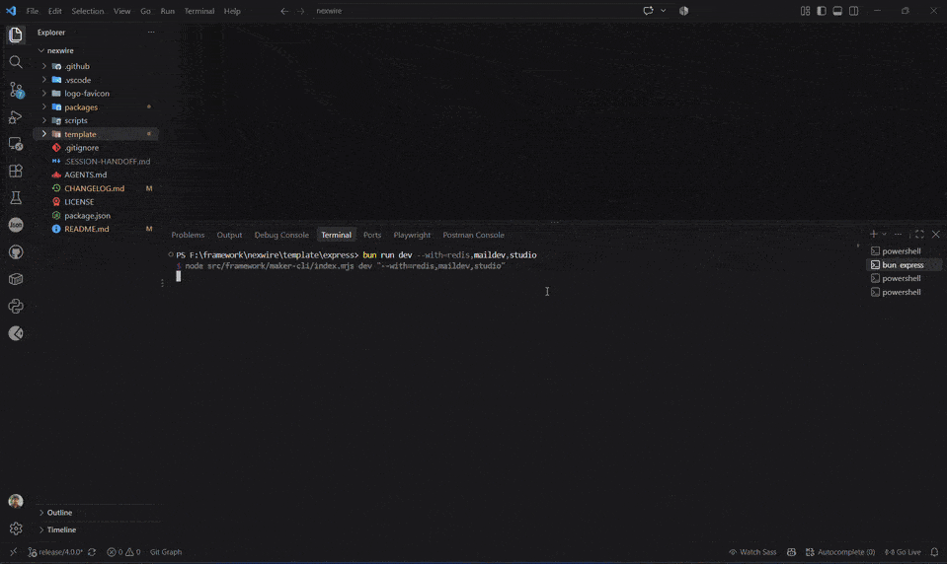Open the chat icon in title bar
The width and height of the screenshot is (947, 564).
[648, 11]
